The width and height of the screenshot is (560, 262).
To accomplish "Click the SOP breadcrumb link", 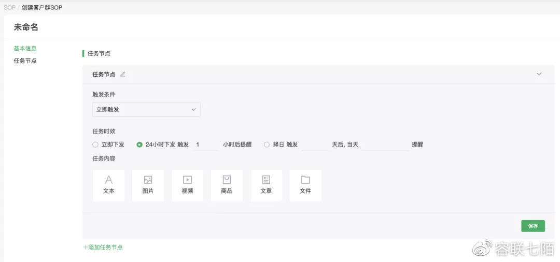I will 9,8.
